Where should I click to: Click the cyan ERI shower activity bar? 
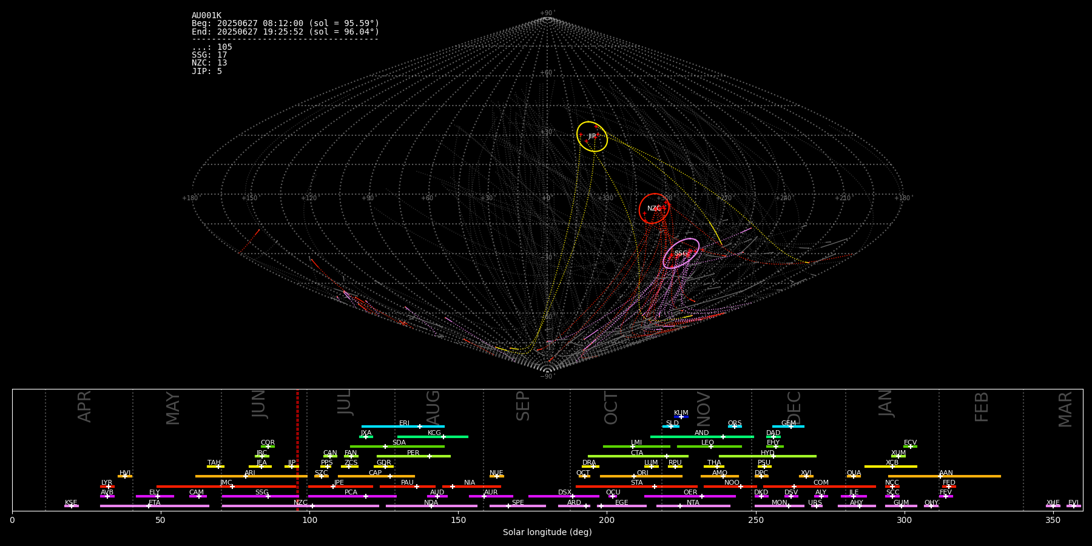pos(403,426)
